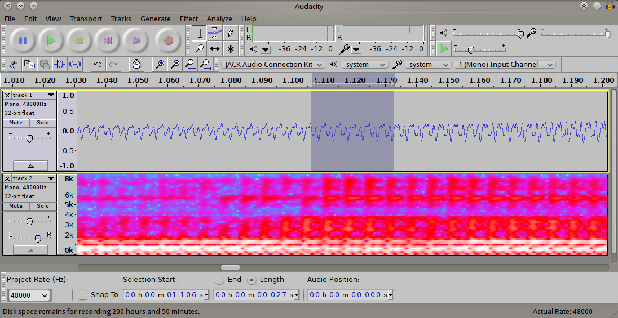Toggle Solo on track 2
This screenshot has width=618, height=318.
(x=42, y=206)
